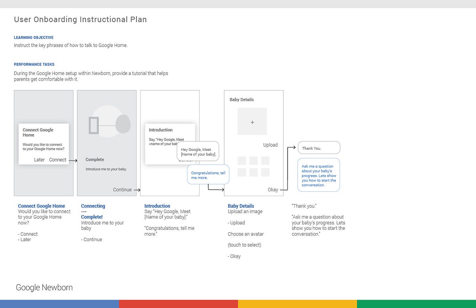Image resolution: width=476 pixels, height=308 pixels.
Task: Click the 'Congratulations, tell me more.' bubble
Action: coord(208,175)
